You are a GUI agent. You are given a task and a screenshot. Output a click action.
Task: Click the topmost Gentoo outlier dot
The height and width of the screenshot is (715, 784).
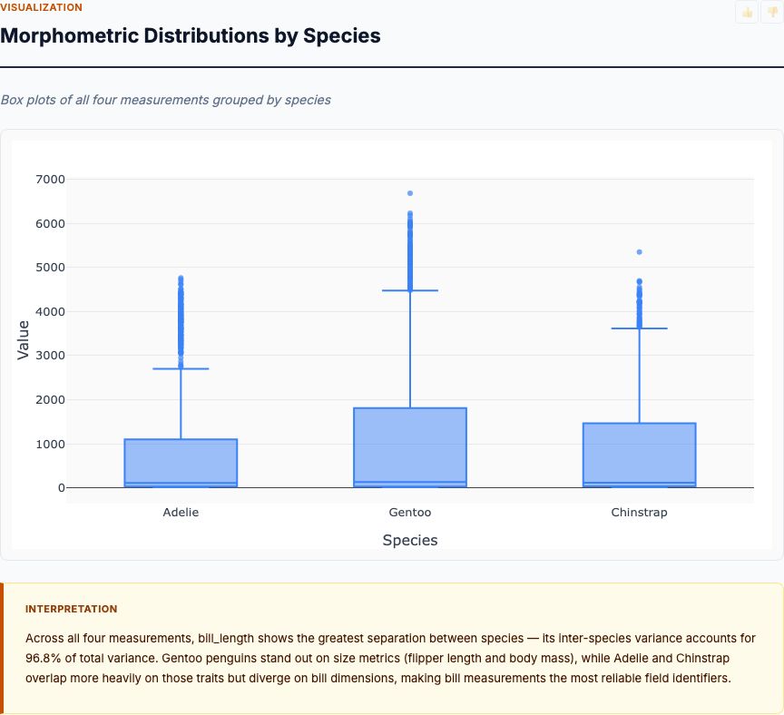(x=410, y=191)
